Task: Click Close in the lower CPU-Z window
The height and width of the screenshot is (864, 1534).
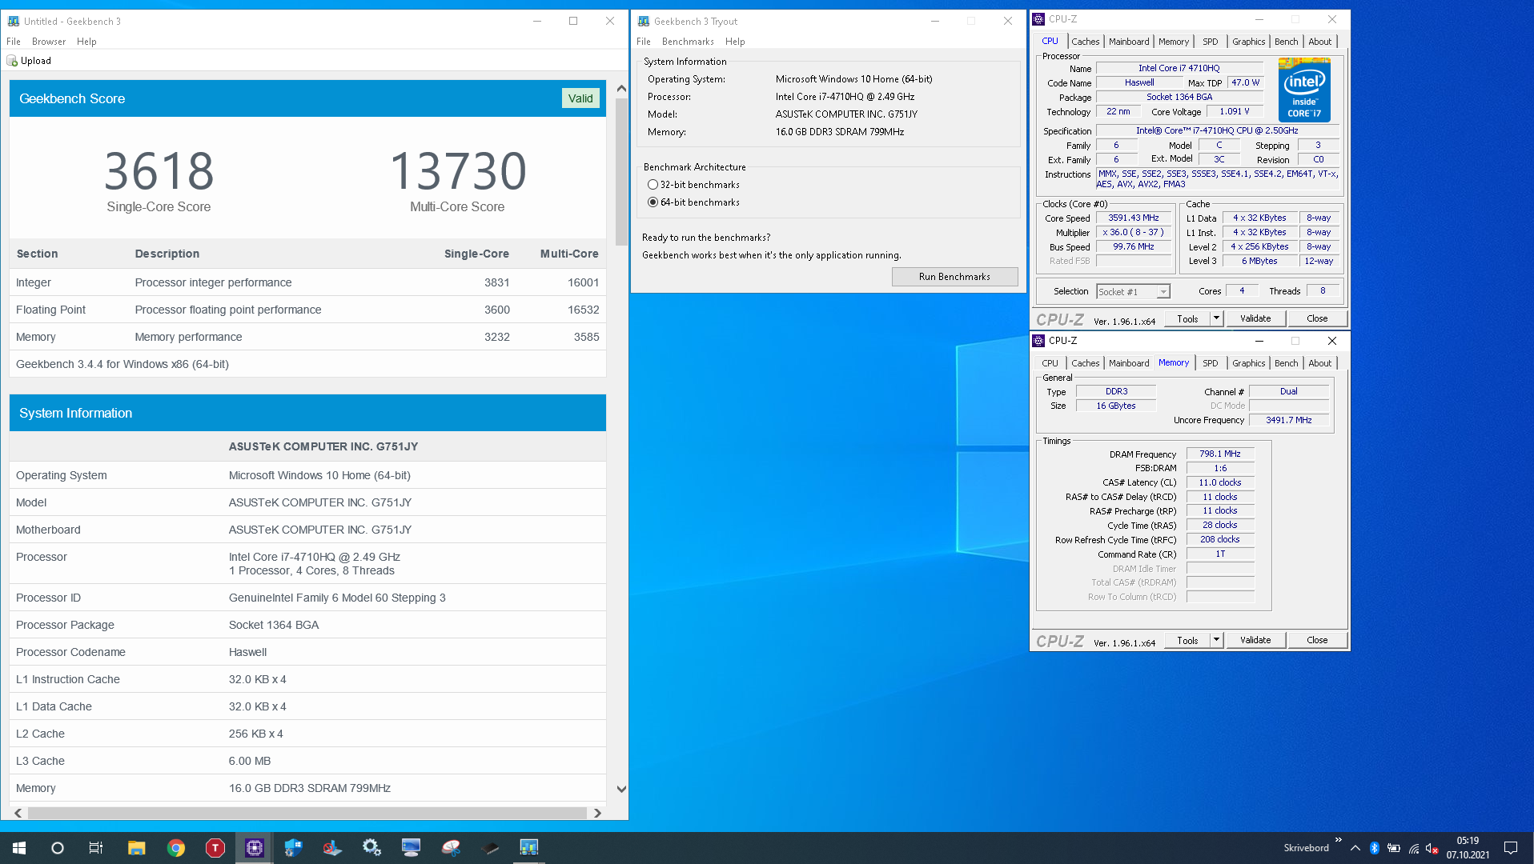Action: [1317, 640]
